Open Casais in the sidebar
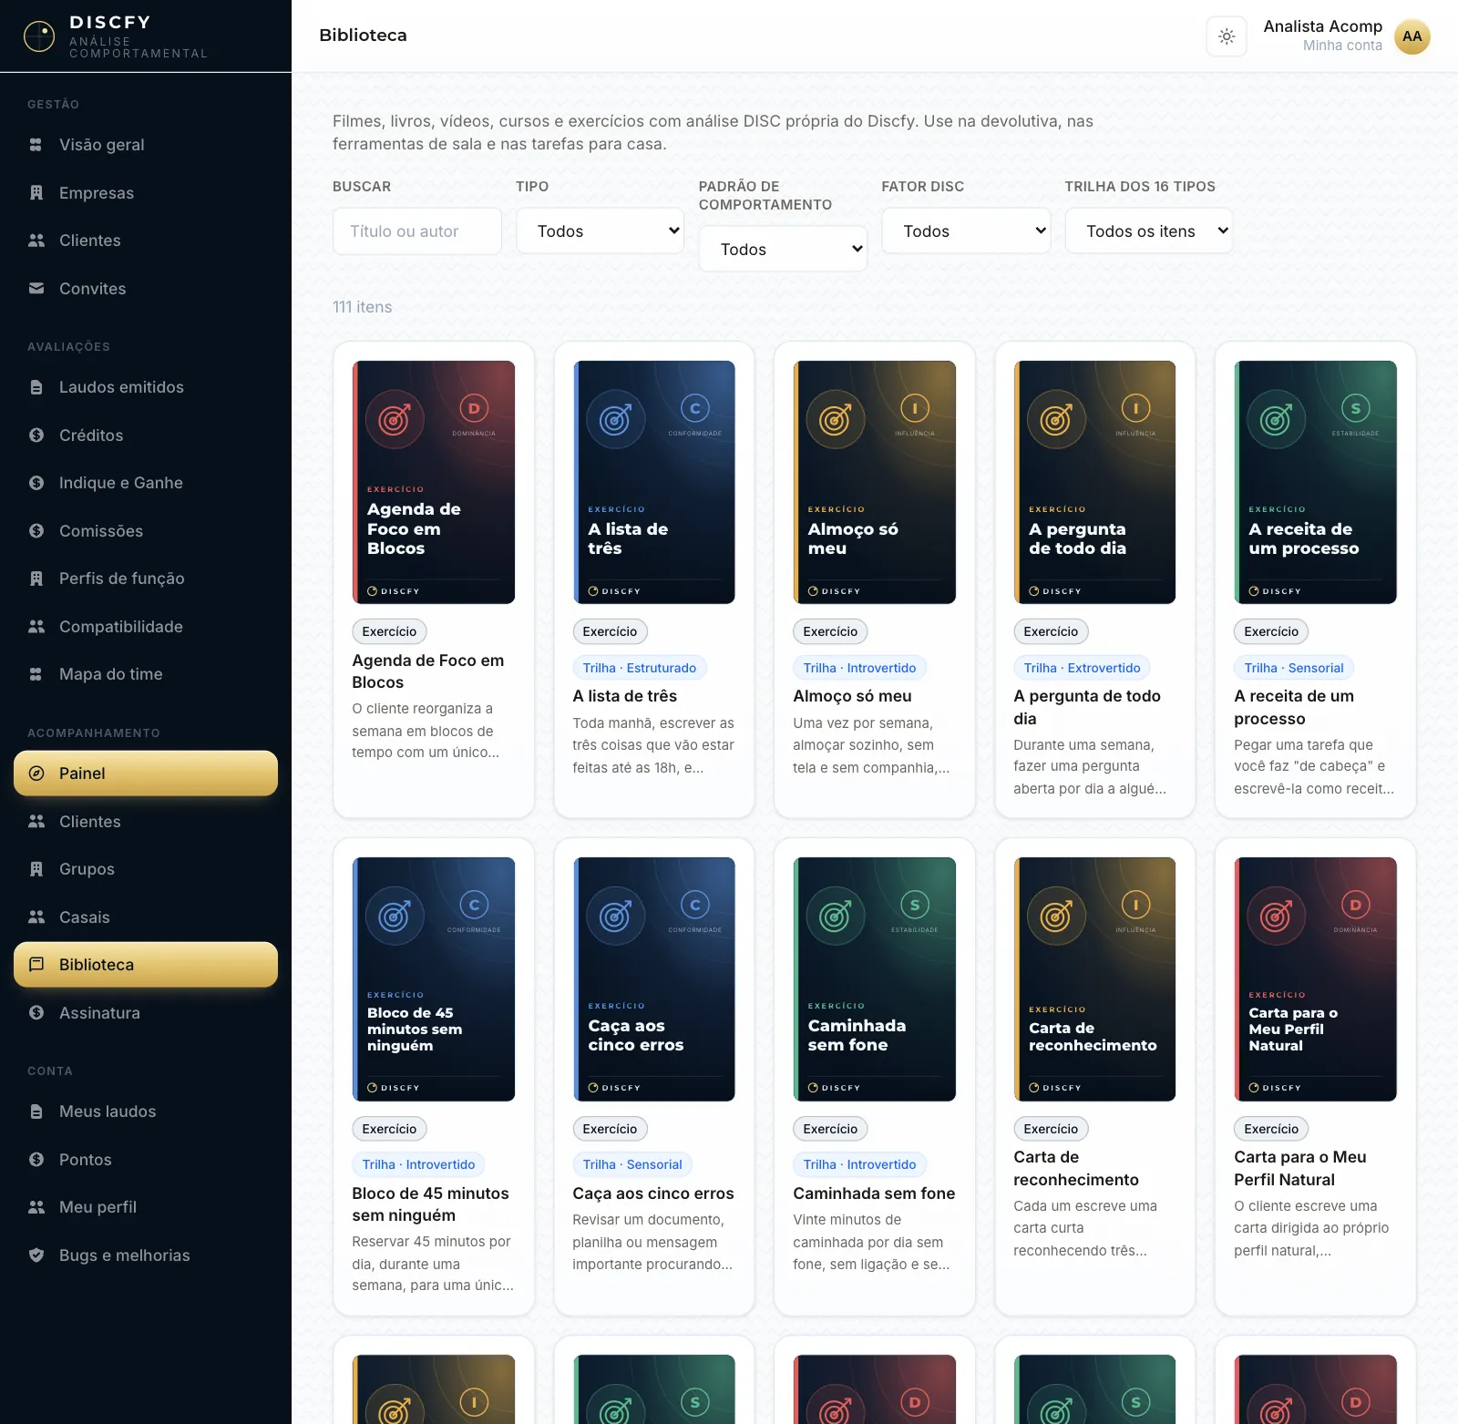Screen dimensions: 1458x1424 point(146,917)
